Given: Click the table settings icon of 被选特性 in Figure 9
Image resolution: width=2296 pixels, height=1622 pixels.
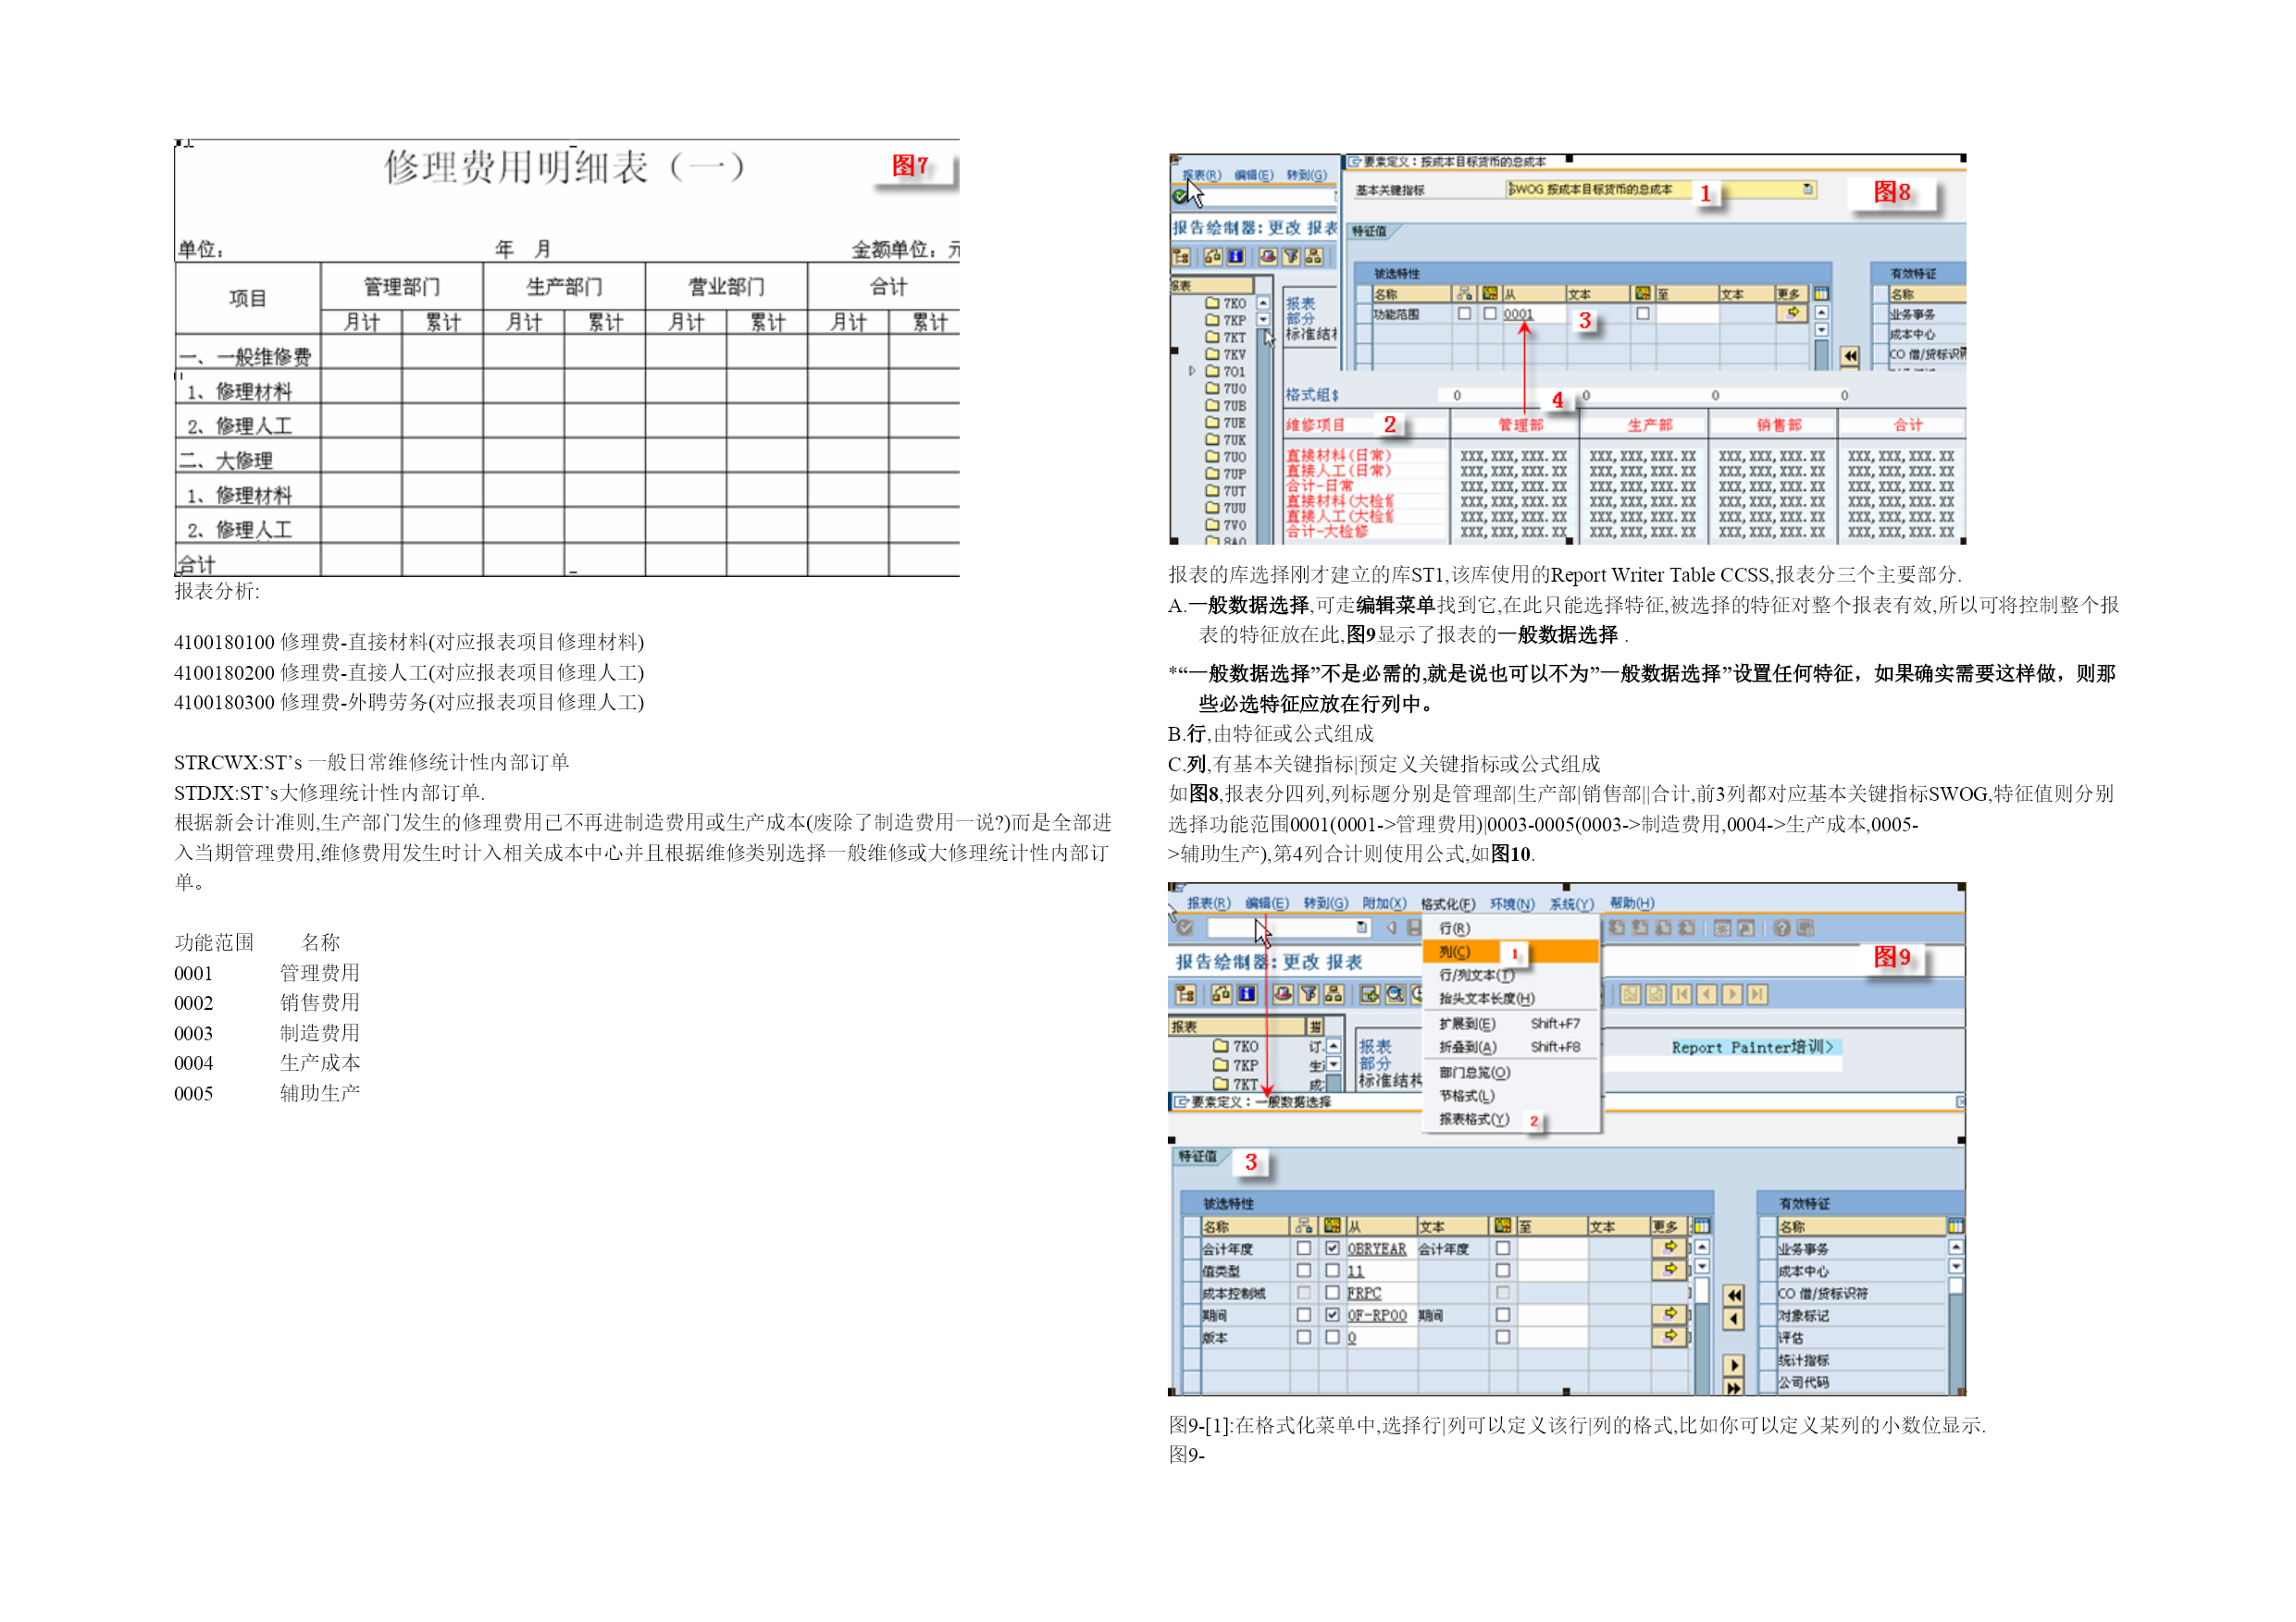Looking at the screenshot, I should coord(1701,1225).
